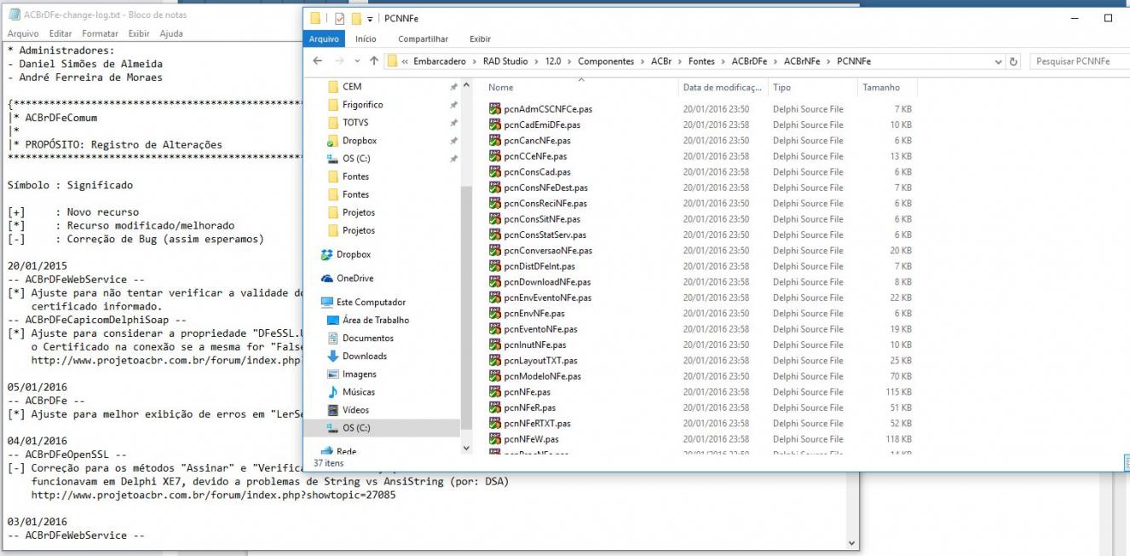Open the OneDrive cloud icon in the sidebar
Viewport: 1130px width, 556px height.
coord(326,278)
